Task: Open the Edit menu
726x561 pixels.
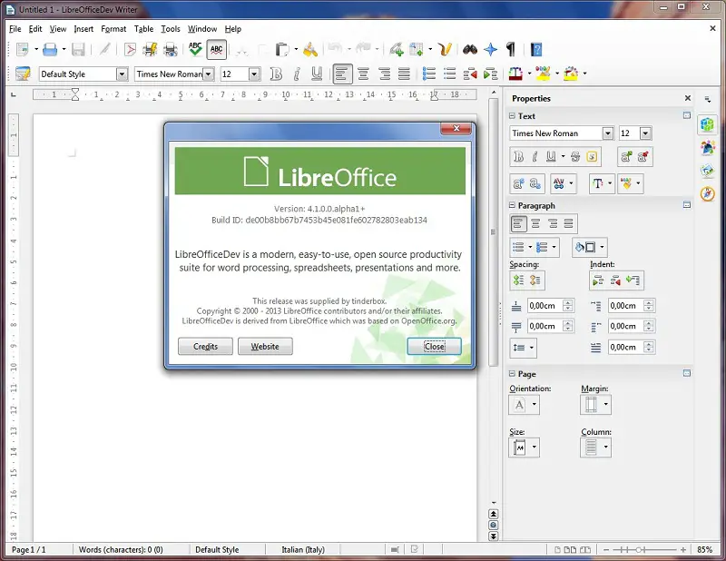Action: [35, 29]
